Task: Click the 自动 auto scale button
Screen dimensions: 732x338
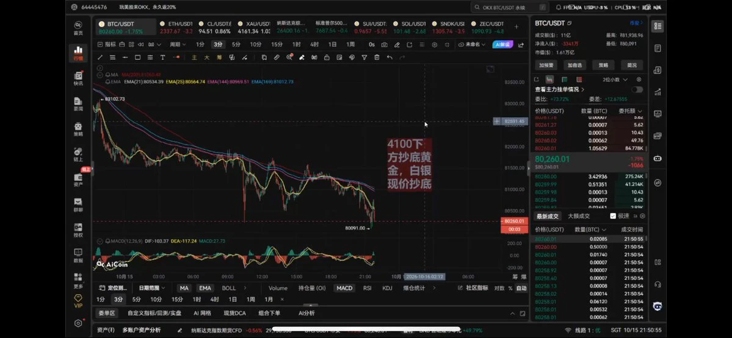Action: (521, 288)
